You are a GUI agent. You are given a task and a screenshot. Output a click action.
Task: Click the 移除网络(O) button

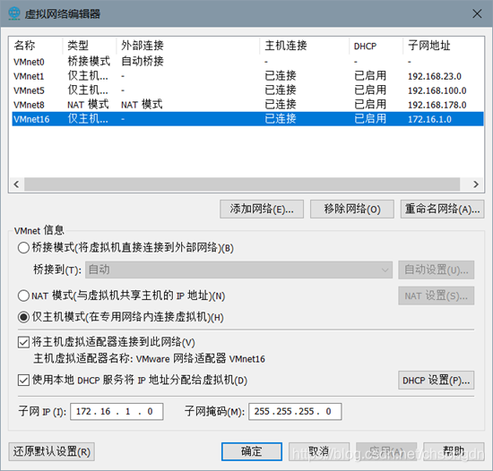[352, 209]
